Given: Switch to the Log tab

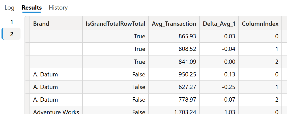Looking at the screenshot, I should (9, 8).
